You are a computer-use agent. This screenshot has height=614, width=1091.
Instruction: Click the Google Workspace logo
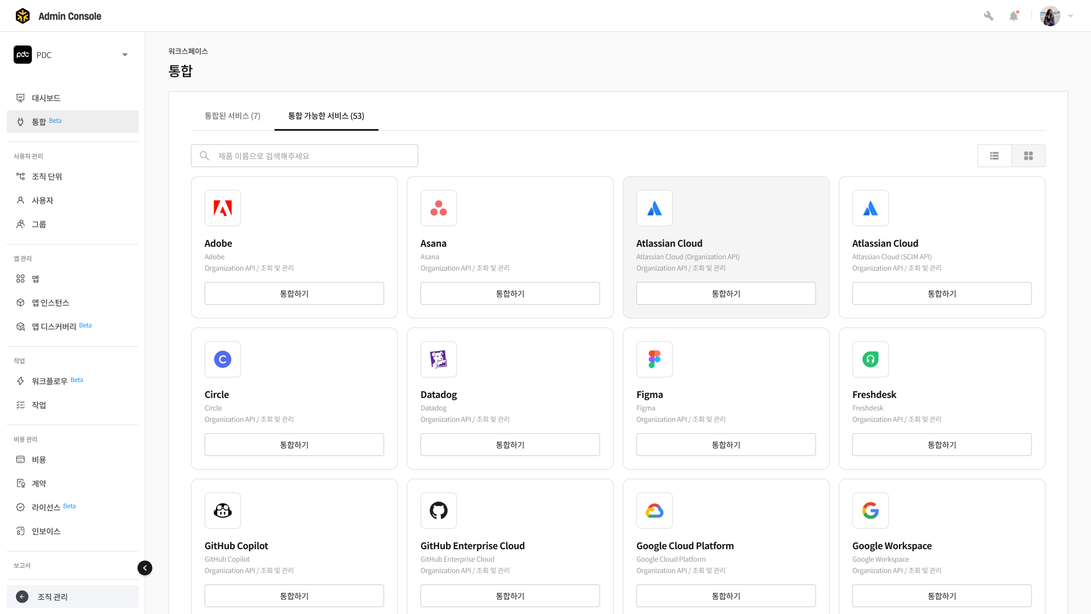tap(871, 511)
